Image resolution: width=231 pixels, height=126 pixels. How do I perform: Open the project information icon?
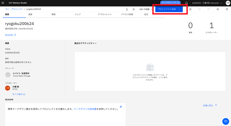(190, 9)
